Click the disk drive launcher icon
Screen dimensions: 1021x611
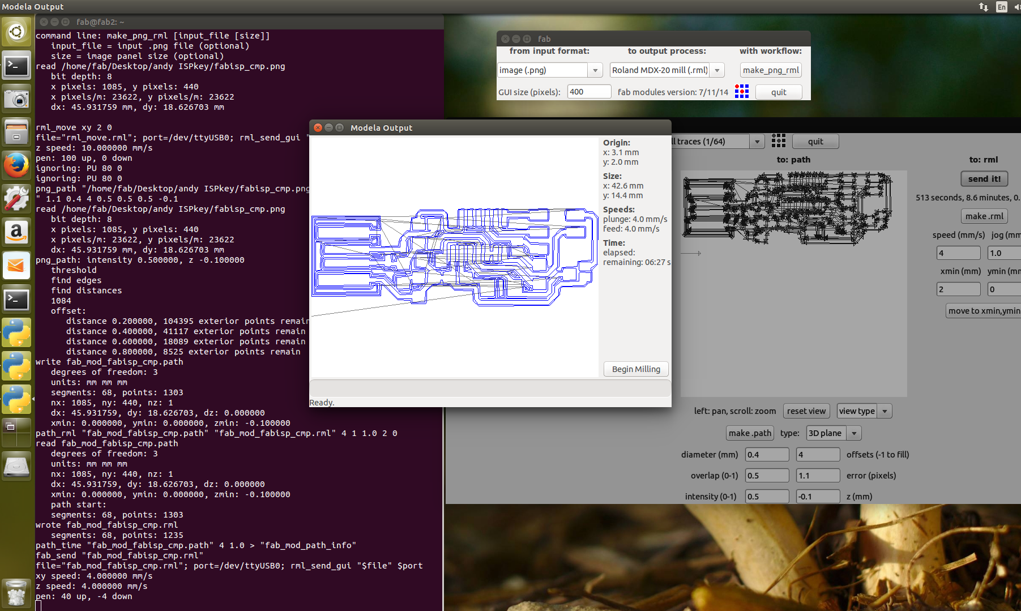pos(16,467)
